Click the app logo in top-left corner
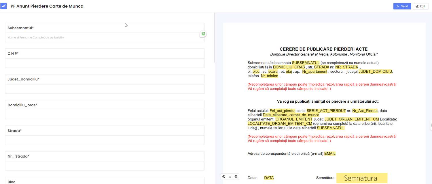 click(3, 6)
